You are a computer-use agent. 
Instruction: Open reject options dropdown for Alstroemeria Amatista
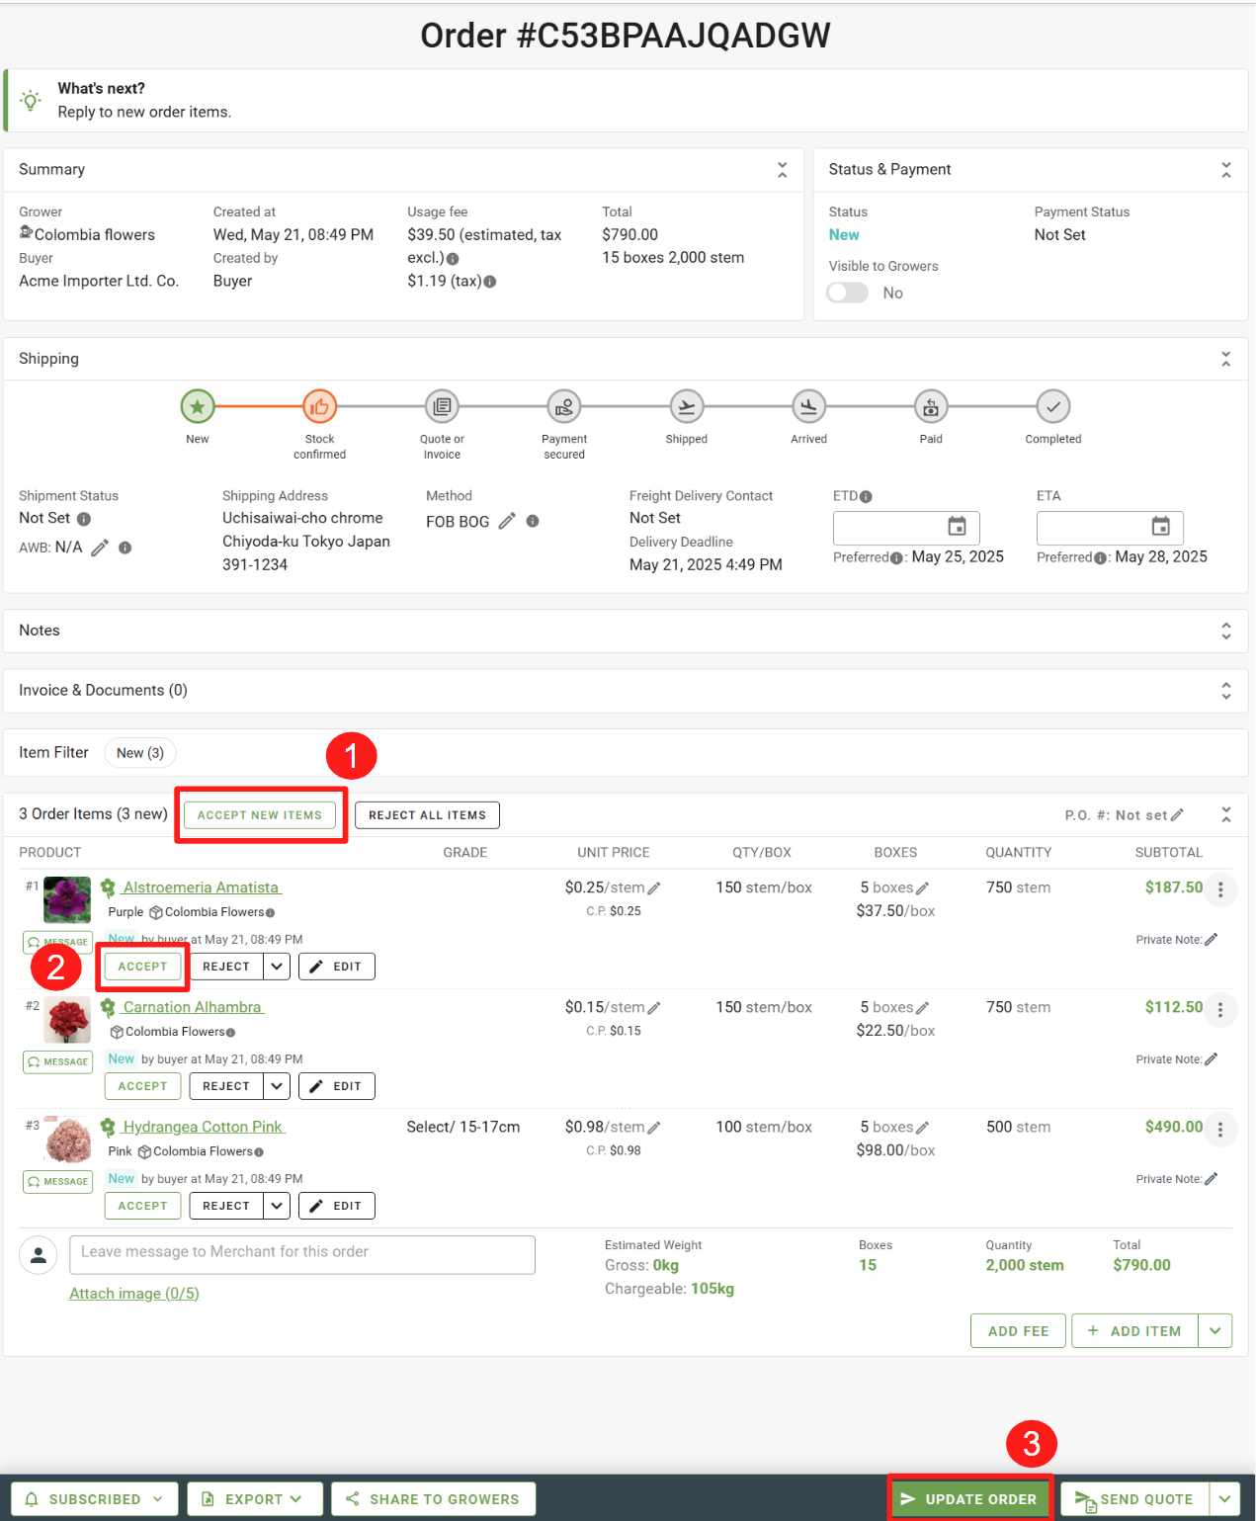(x=277, y=967)
